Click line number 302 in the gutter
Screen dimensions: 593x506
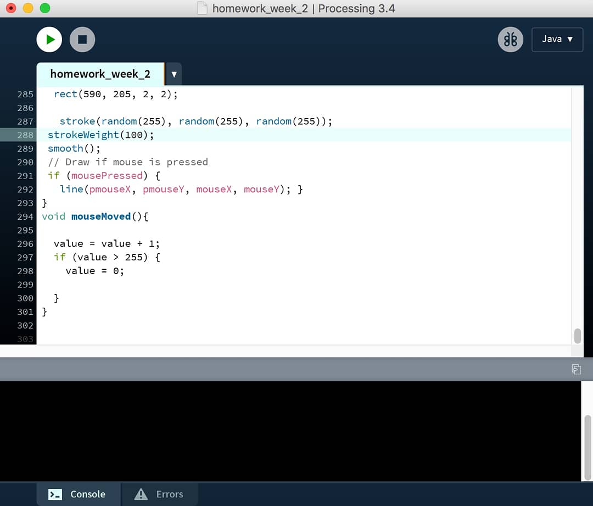coord(25,325)
